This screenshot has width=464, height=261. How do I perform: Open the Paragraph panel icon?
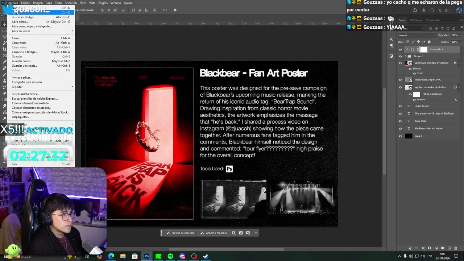[391, 46]
